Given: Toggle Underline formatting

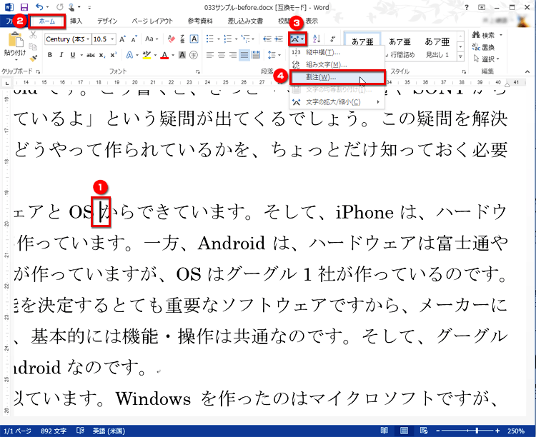Looking at the screenshot, I should pyautogui.click(x=73, y=55).
